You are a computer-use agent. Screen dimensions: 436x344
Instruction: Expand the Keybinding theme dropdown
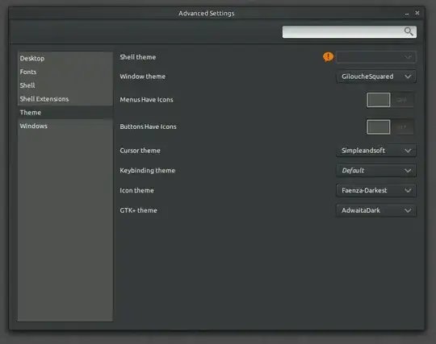click(x=376, y=171)
